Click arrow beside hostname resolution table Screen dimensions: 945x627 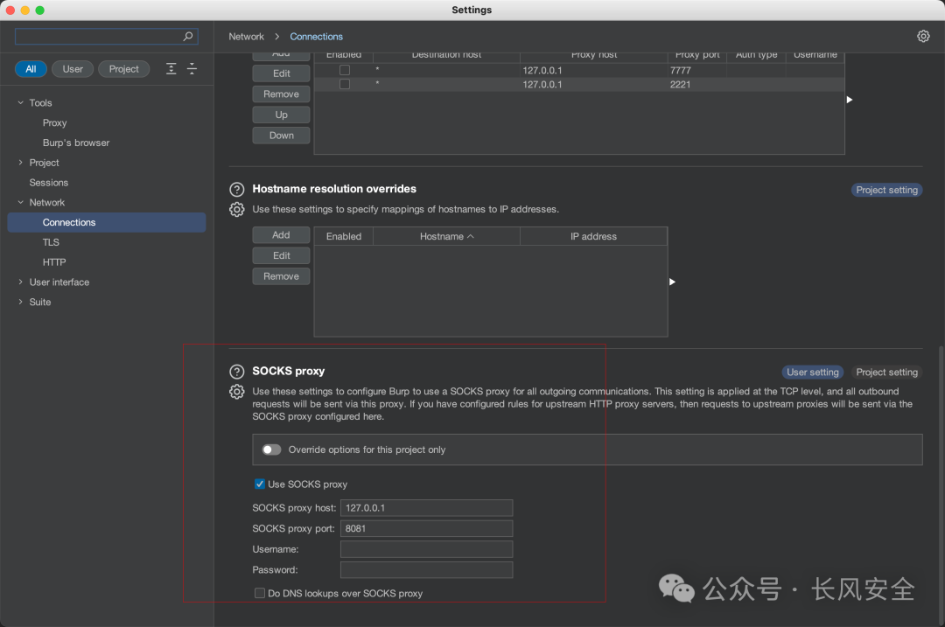click(672, 282)
